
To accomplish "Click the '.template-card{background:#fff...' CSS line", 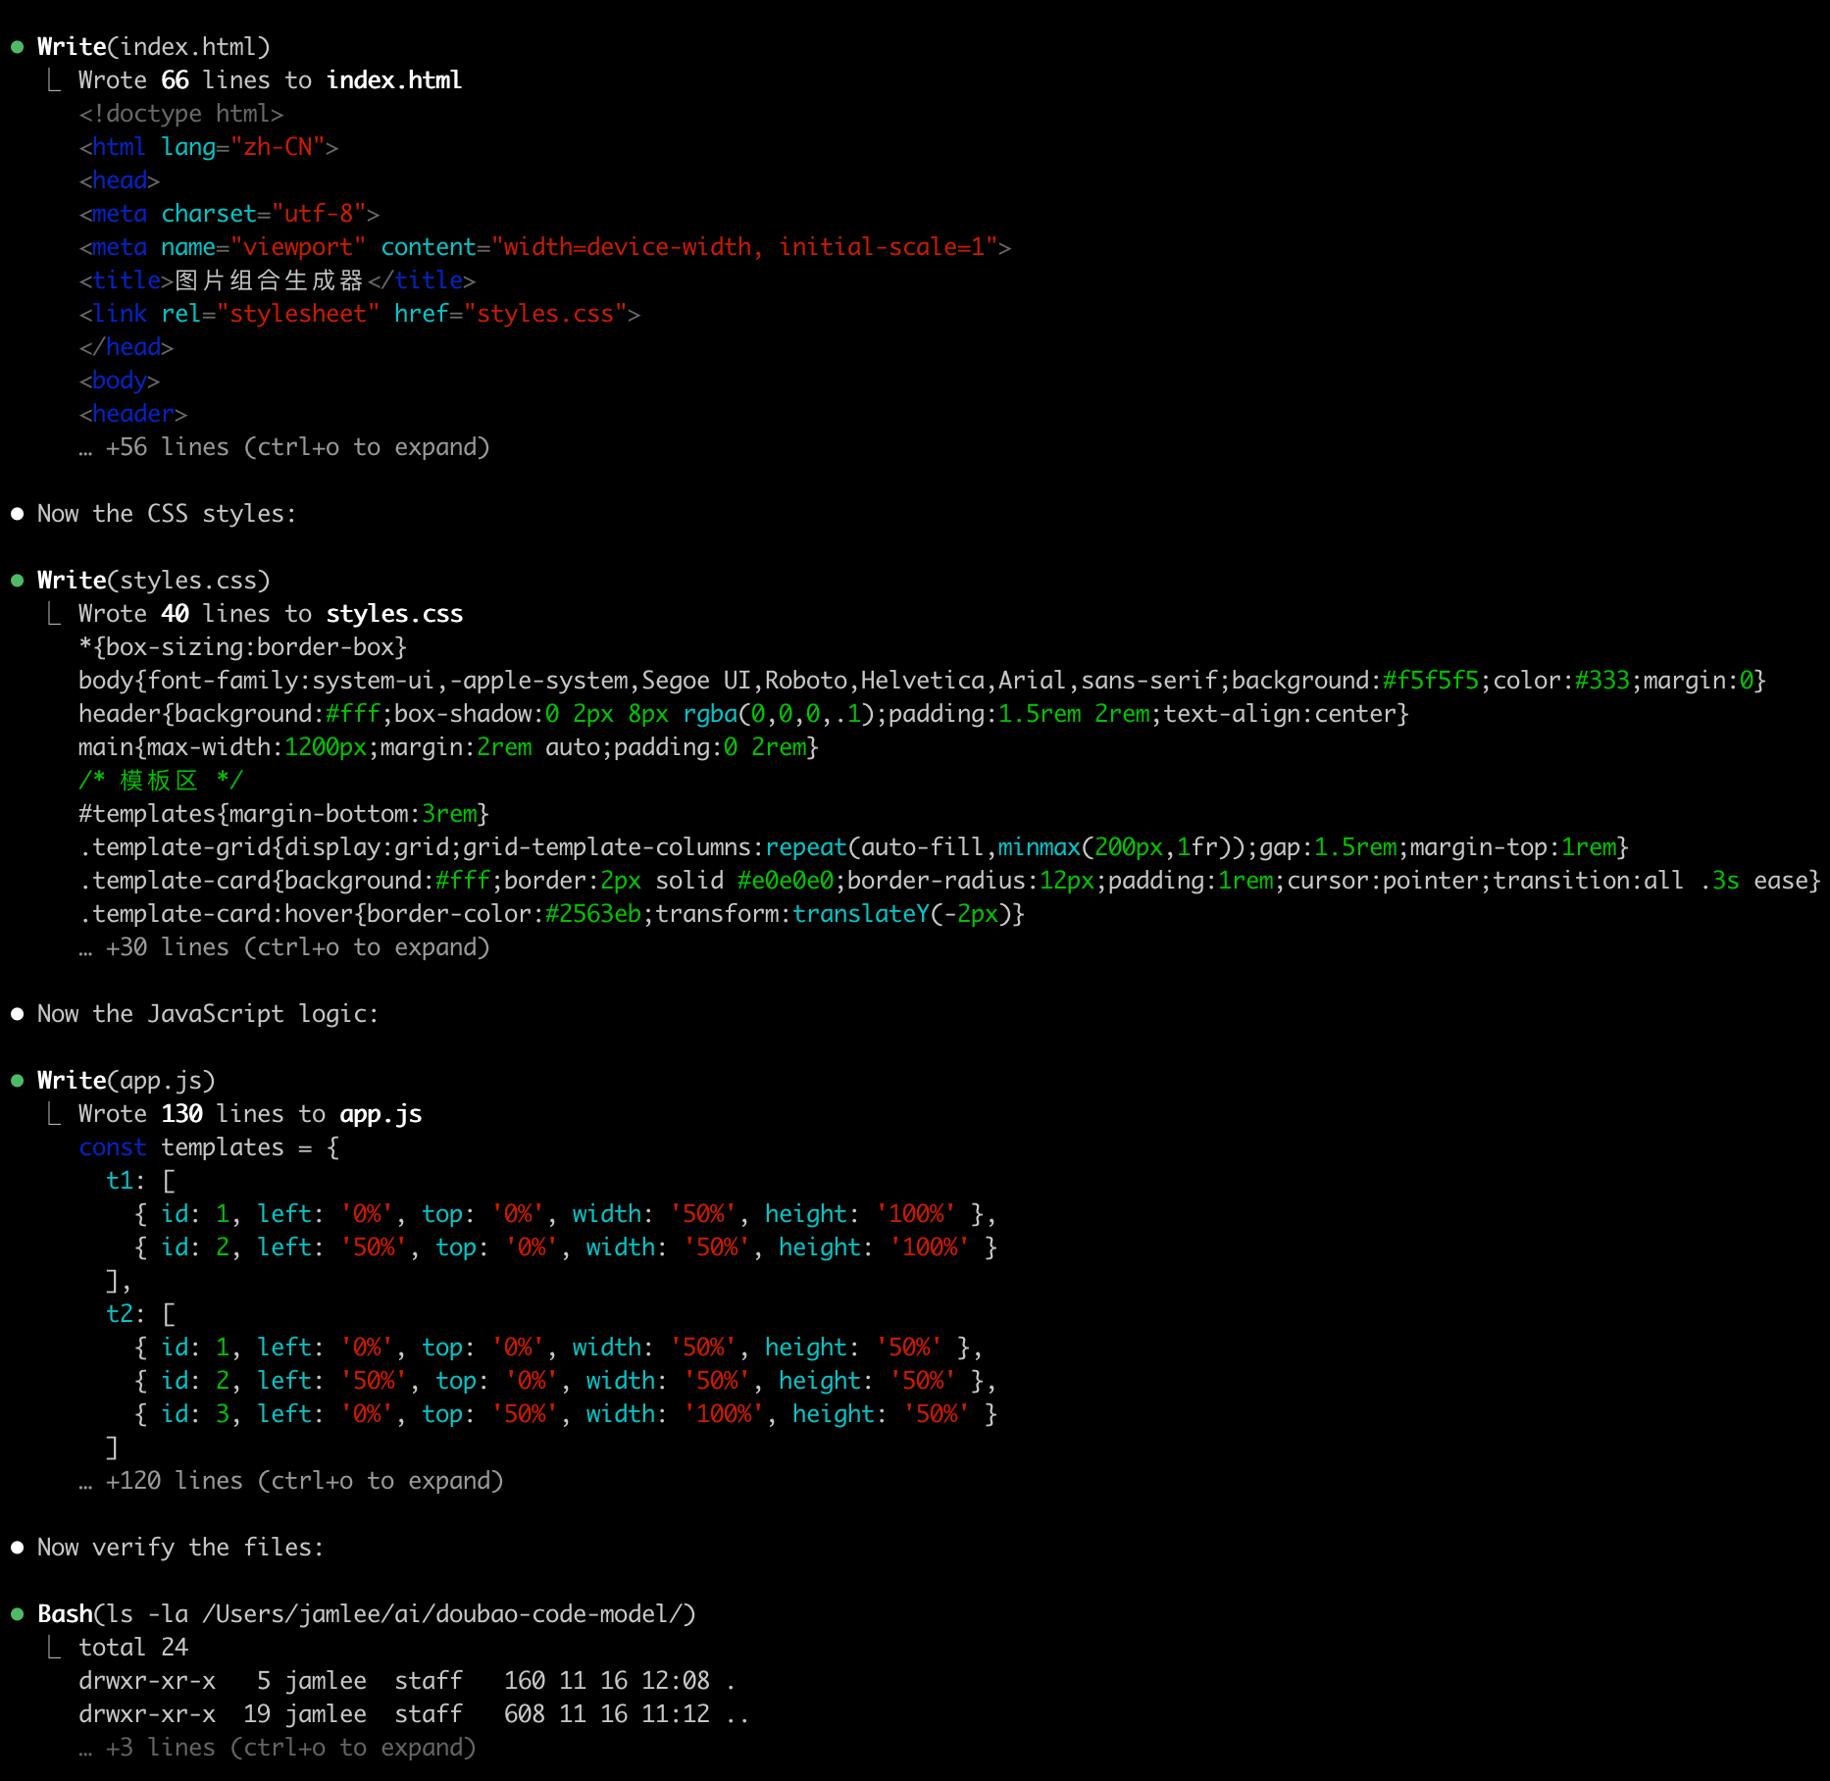I will point(950,881).
